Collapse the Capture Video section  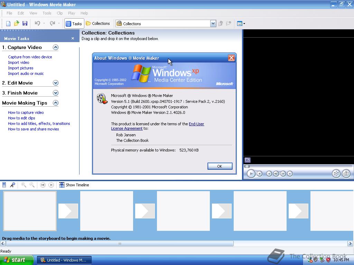click(x=56, y=47)
